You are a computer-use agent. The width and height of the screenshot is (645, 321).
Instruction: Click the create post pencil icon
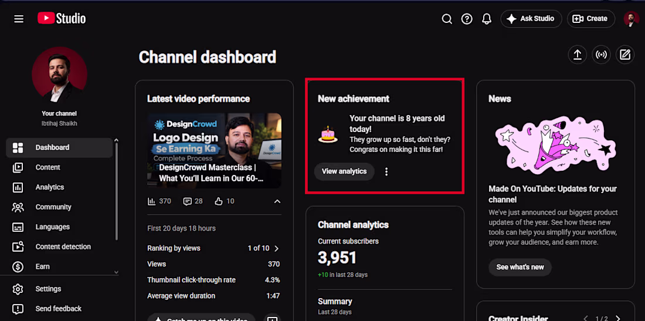625,55
